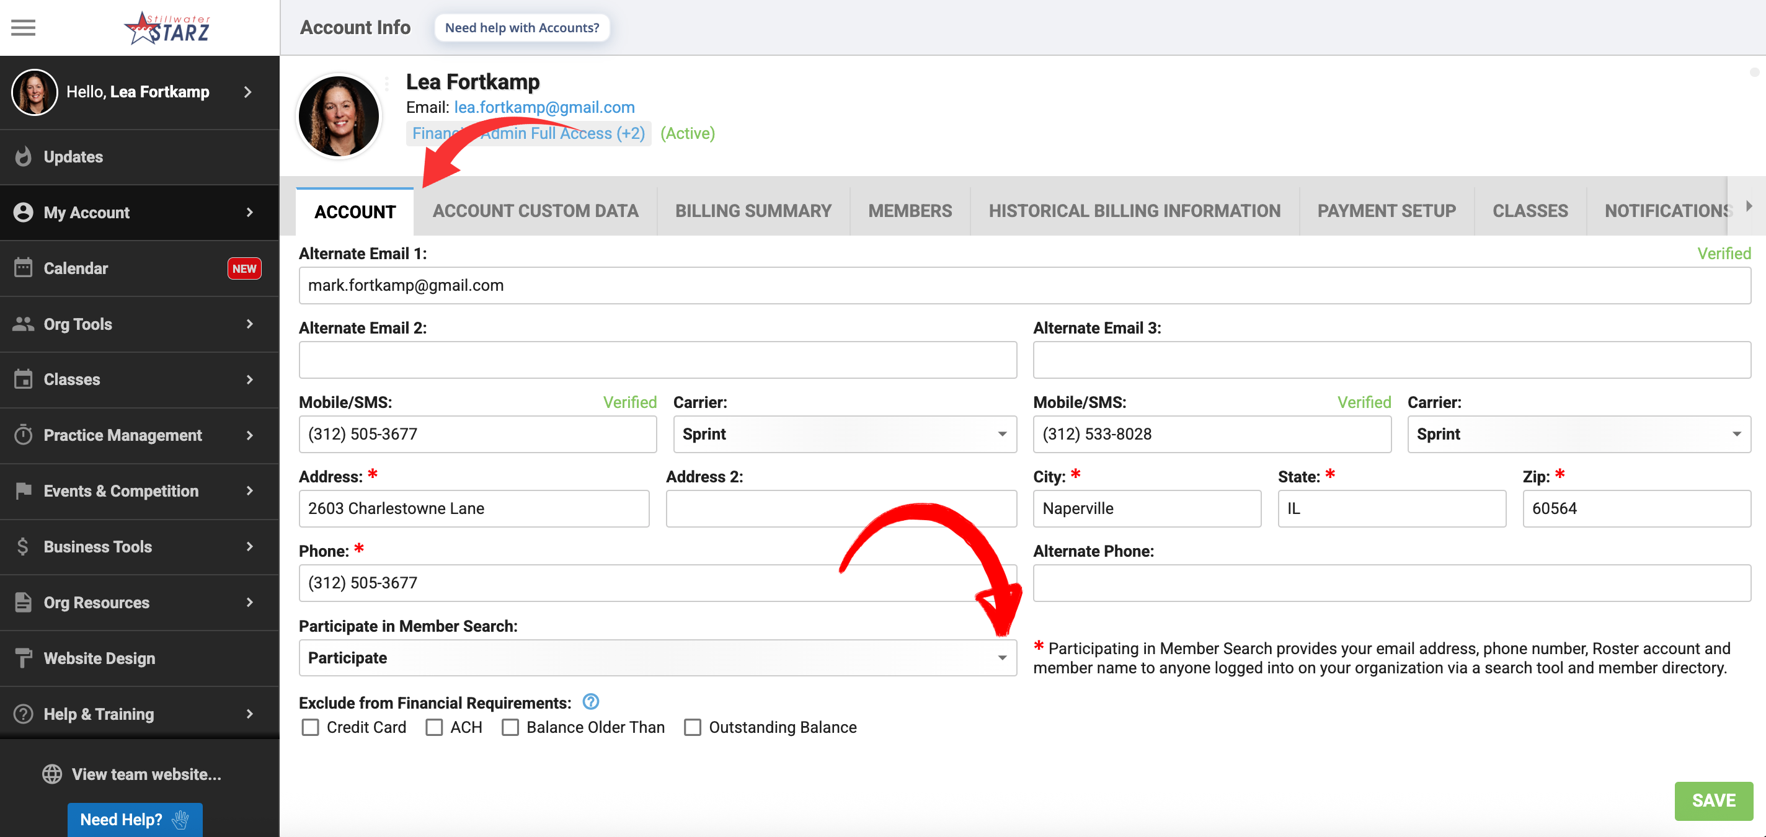Screen dimensions: 1766x837
Task: Click the Updates flame icon
Action: pos(24,156)
